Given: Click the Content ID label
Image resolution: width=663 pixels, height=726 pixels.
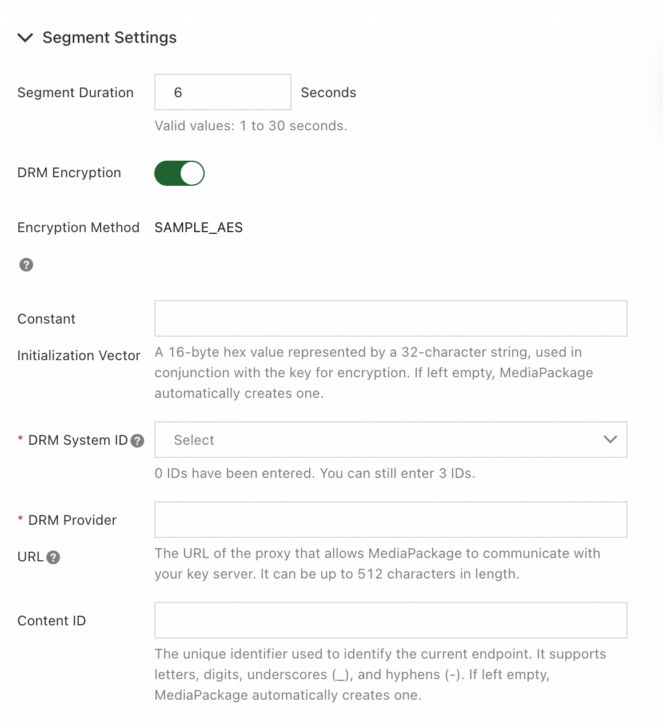Looking at the screenshot, I should coord(51,621).
